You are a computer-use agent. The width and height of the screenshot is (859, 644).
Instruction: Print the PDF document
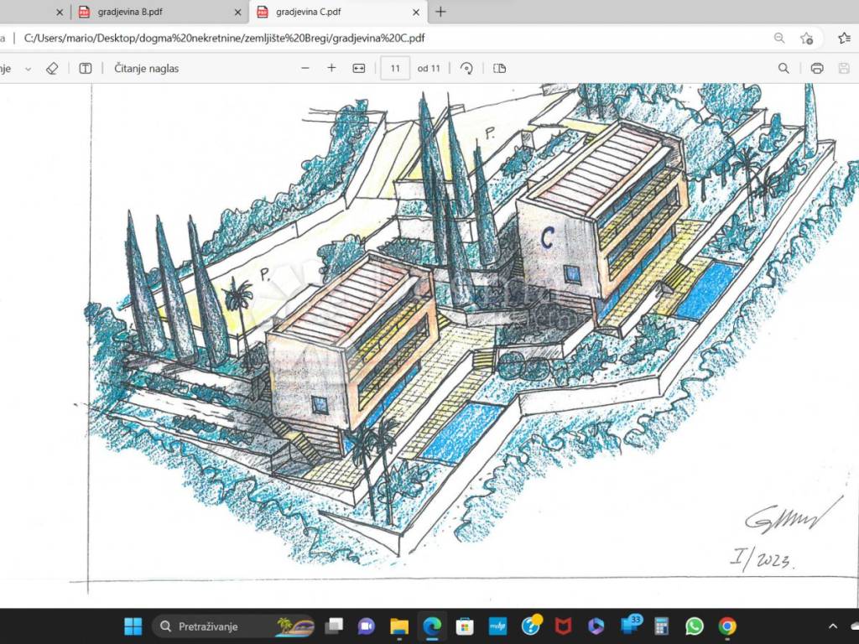(817, 69)
